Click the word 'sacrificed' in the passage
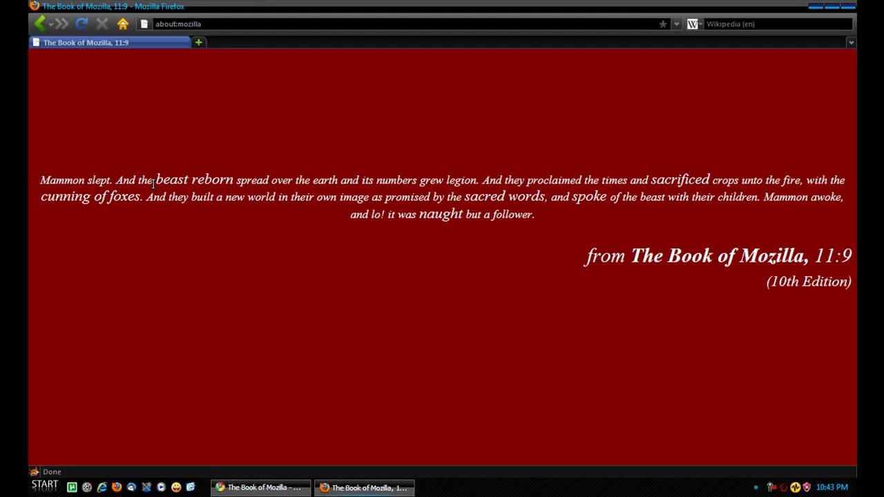Viewport: 884px width, 497px height. 680,179
